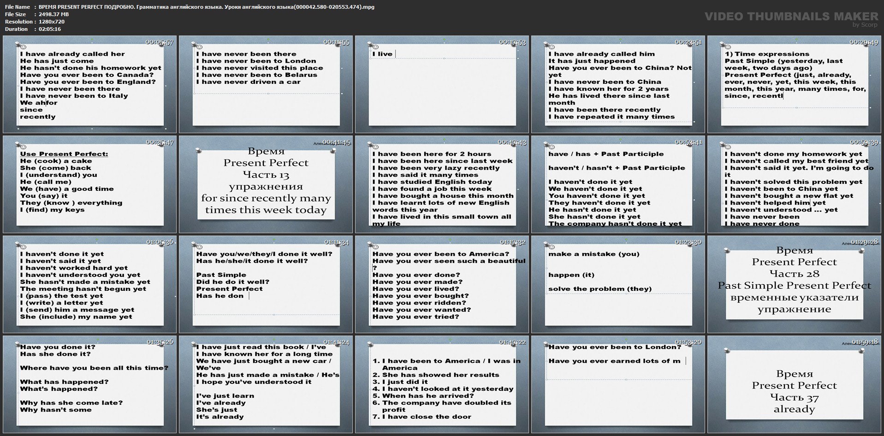Open the 'I live' frame at 00:17:53
This screenshot has height=436, width=884.
(442, 84)
